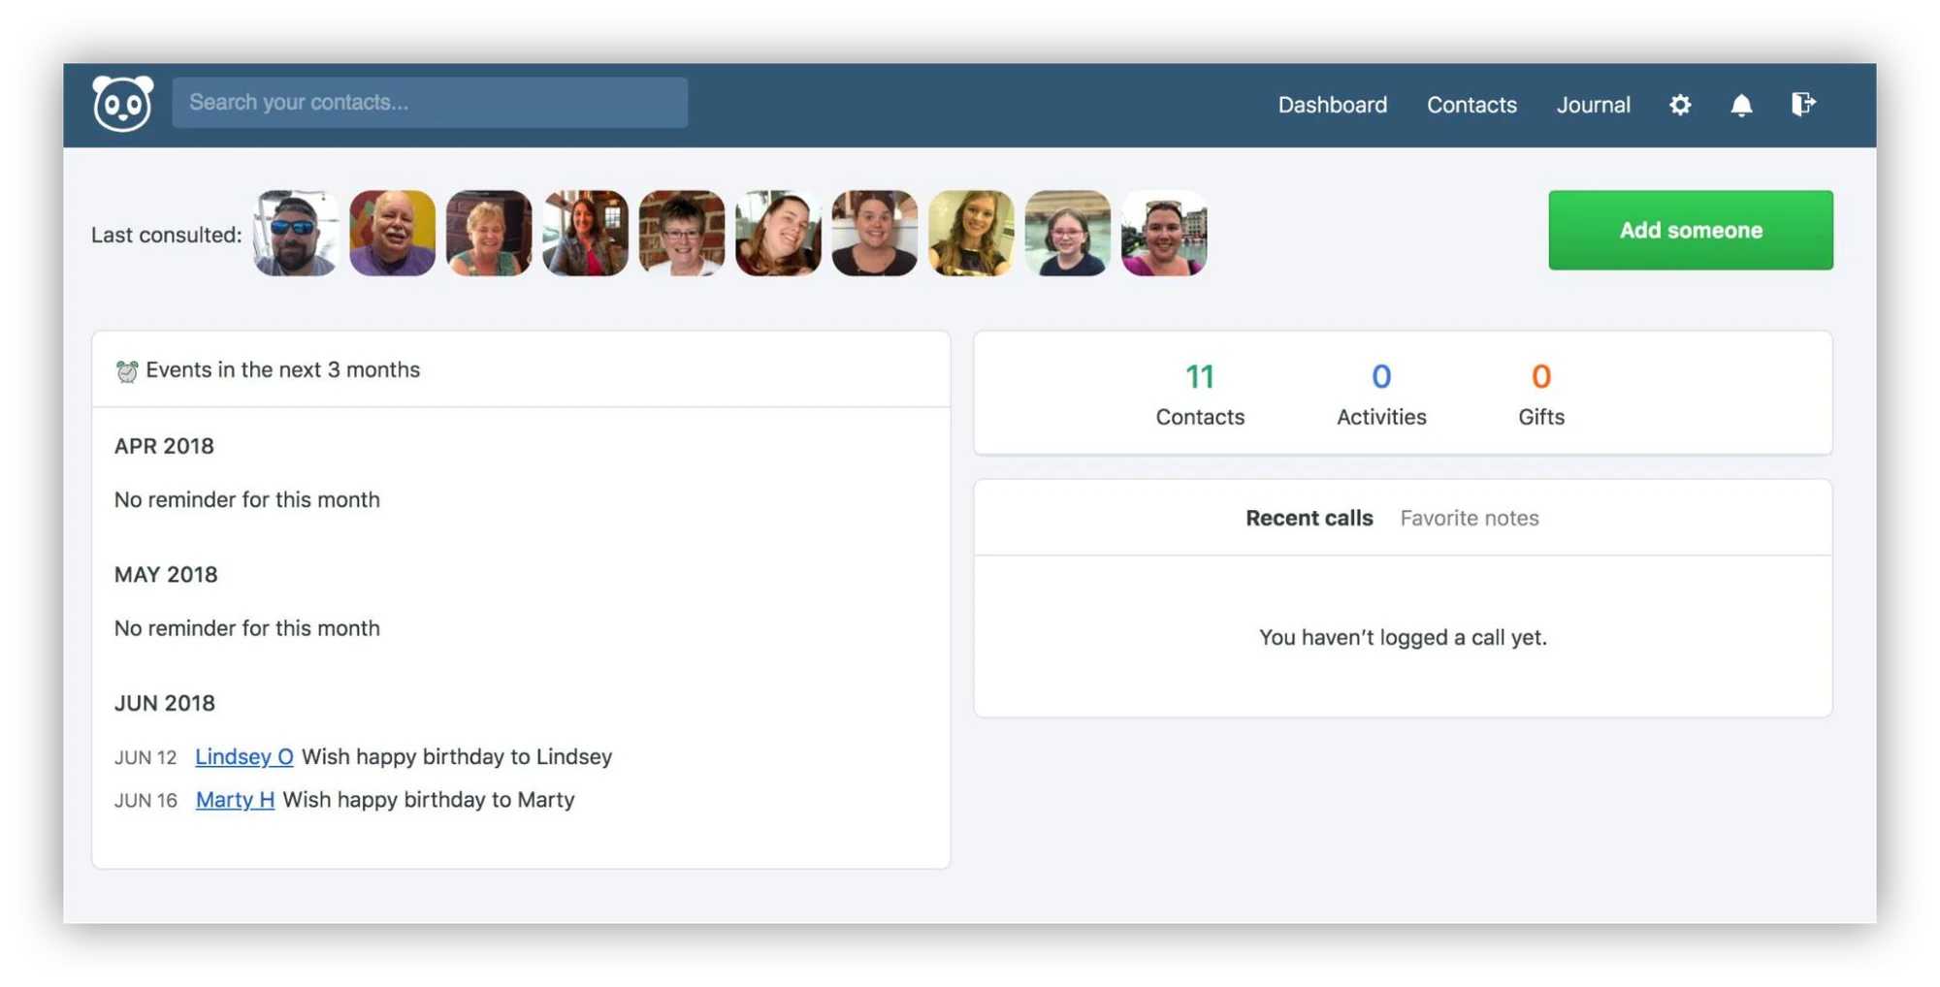The height and width of the screenshot is (987, 1940).
Task: Focus the Search your contacts field
Action: click(x=430, y=102)
